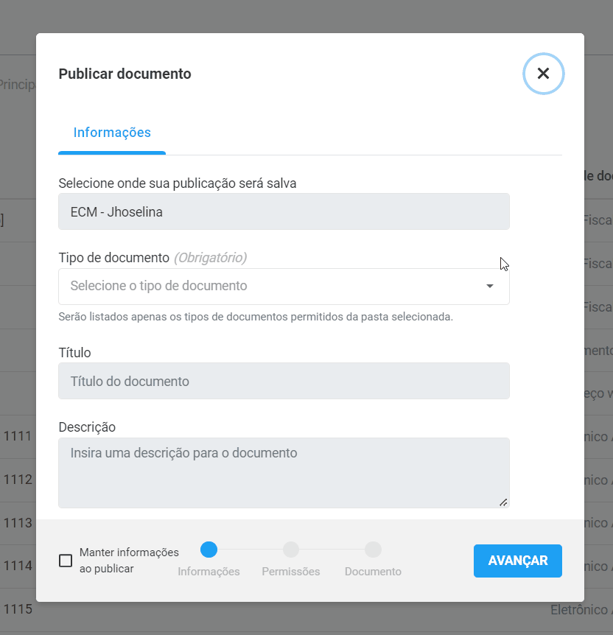613x635 pixels.
Task: Enable Manter informações ao publicar checkbox
Action: click(x=66, y=561)
